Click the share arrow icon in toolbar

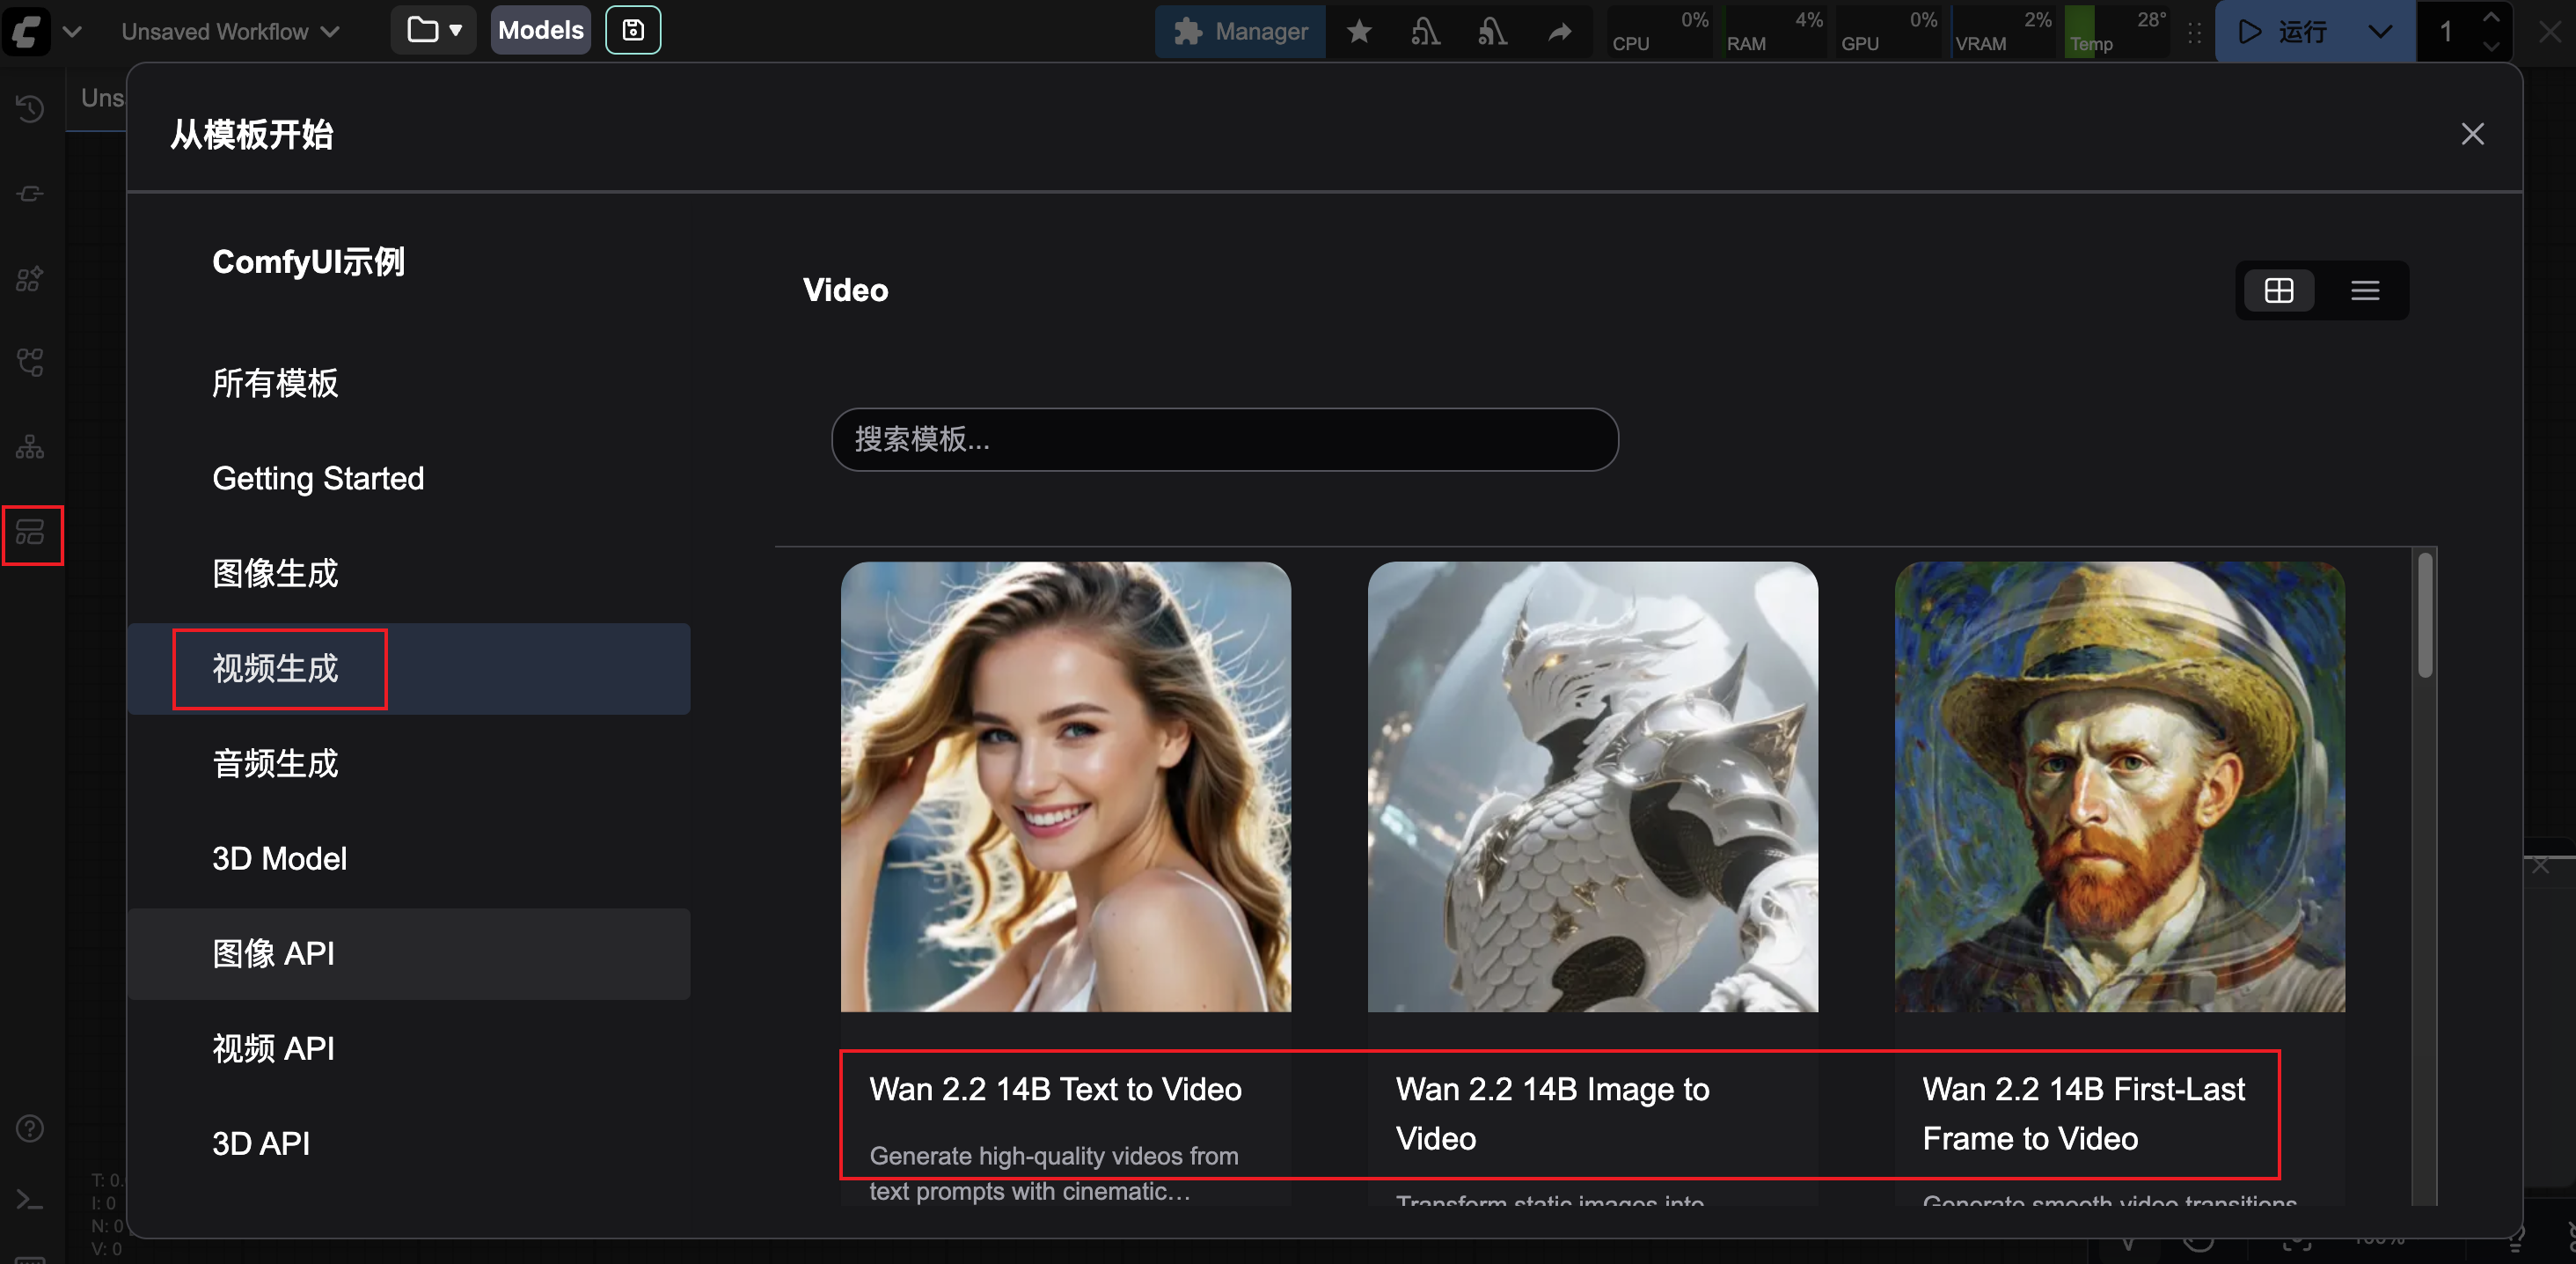[1559, 32]
